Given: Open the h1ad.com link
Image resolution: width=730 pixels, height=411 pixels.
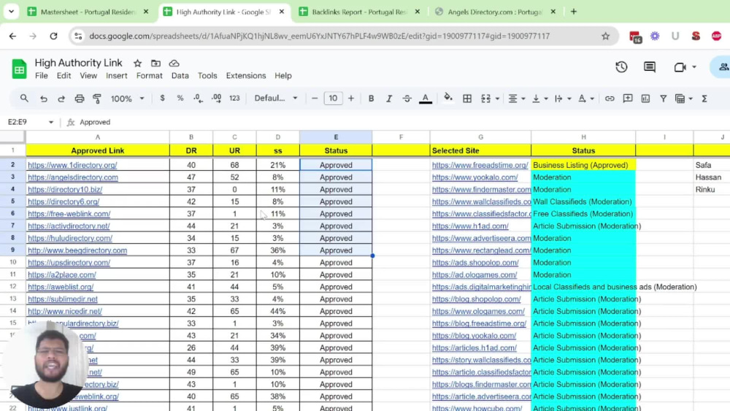Looking at the screenshot, I should (x=469, y=226).
